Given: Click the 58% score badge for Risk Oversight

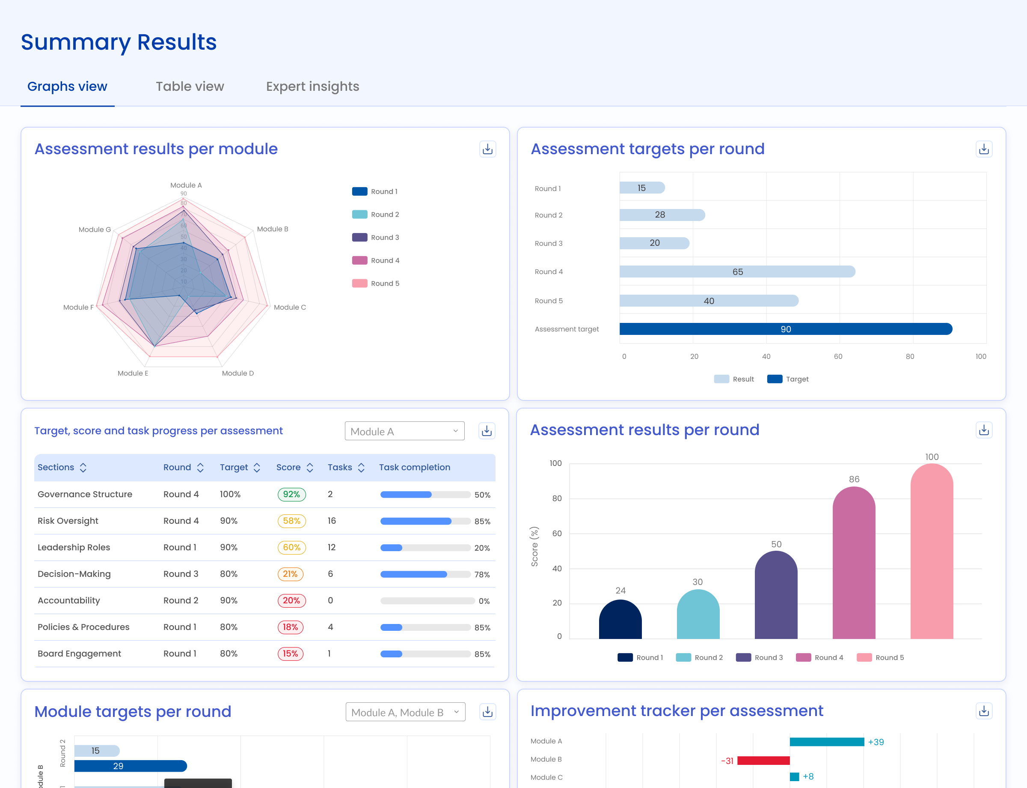Looking at the screenshot, I should (x=291, y=521).
